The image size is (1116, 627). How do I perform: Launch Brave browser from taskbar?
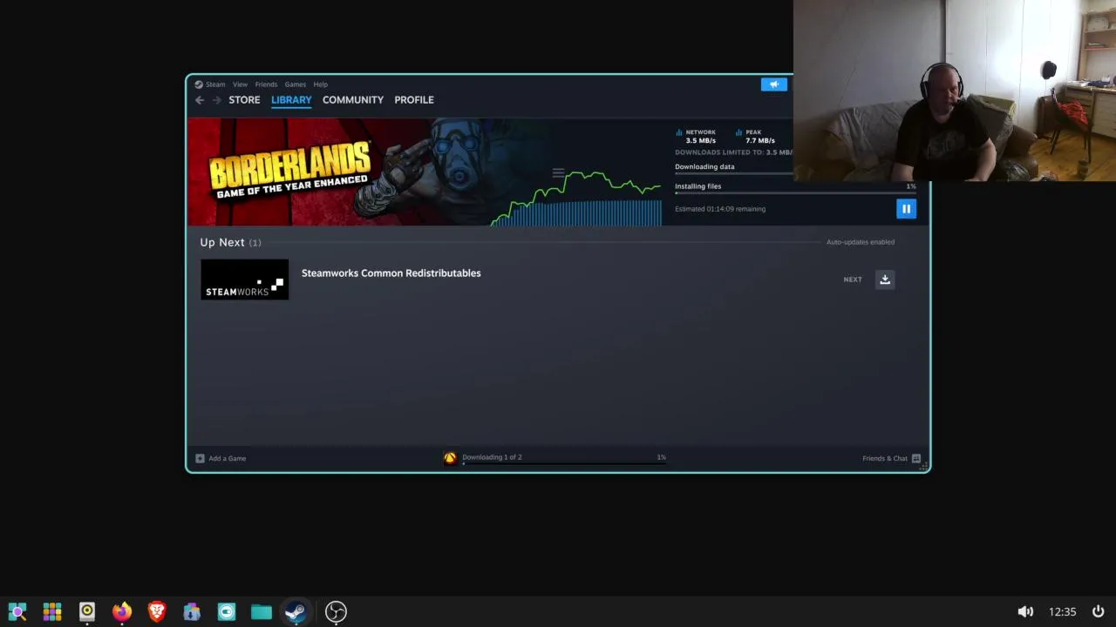(157, 612)
